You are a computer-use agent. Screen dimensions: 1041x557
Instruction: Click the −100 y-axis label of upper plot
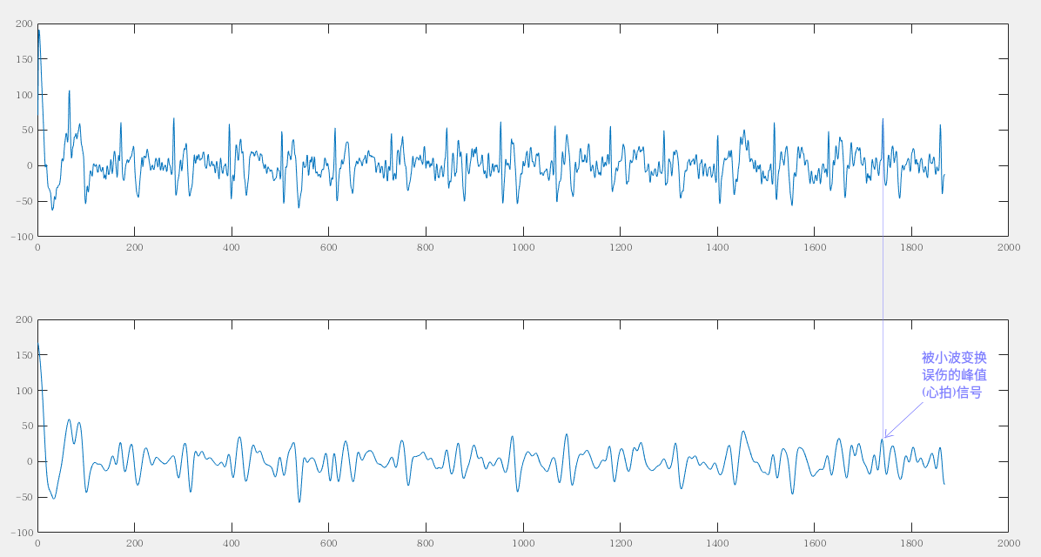tap(22, 237)
